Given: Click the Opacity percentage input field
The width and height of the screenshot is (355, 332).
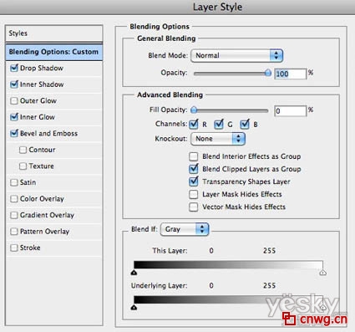Looking at the screenshot, I should click(x=290, y=74).
